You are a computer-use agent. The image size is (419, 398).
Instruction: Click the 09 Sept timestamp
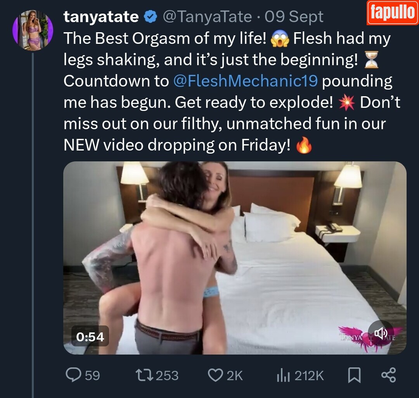294,17
